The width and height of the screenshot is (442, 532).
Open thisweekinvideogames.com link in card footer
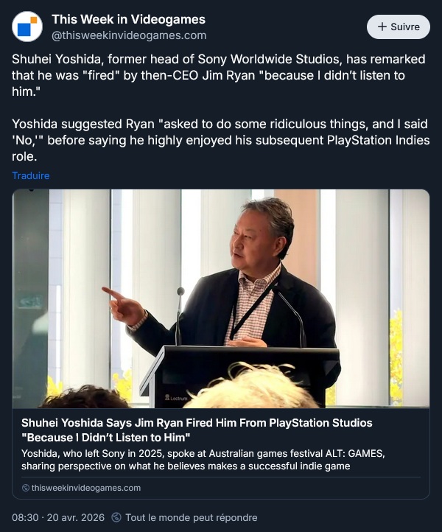[x=86, y=488]
